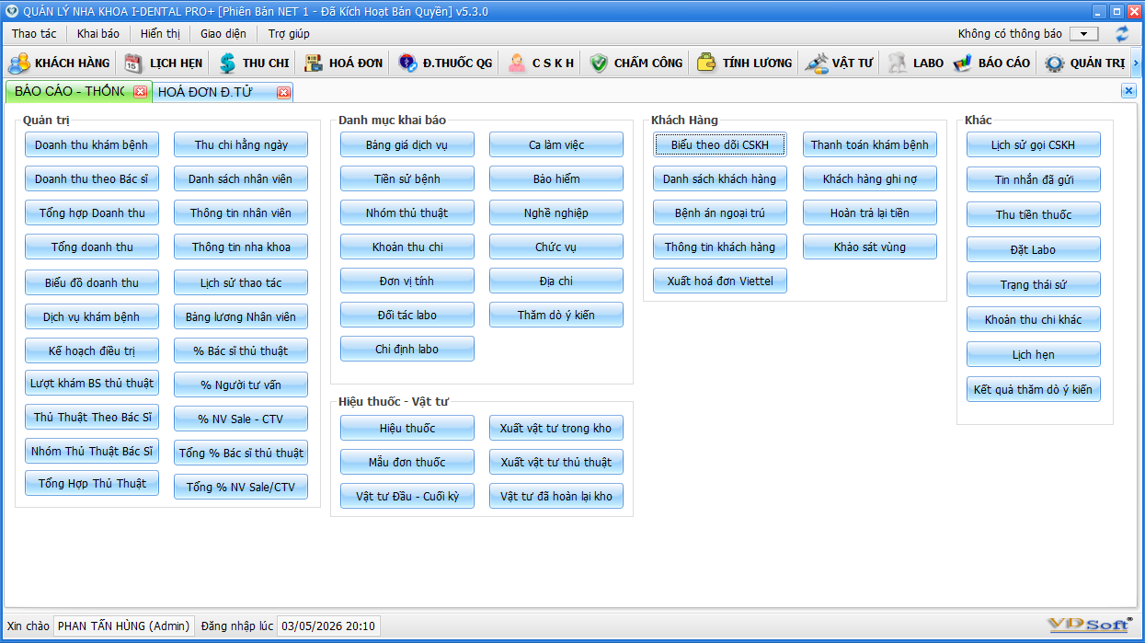The image size is (1145, 643).
Task: Click Đặt Labo button
Action: point(1034,249)
